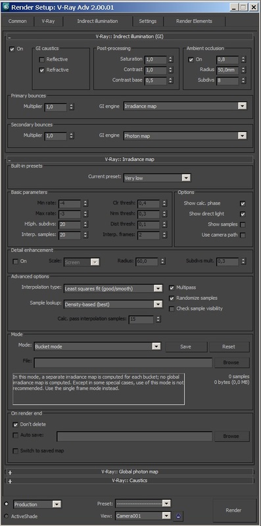Open Primary bounces GI engine dropdown
Screen dimensions: 261x526
(x=185, y=106)
